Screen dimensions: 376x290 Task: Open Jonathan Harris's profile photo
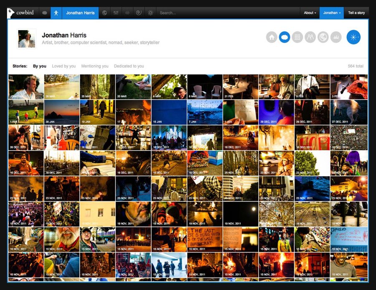pyautogui.click(x=27, y=38)
